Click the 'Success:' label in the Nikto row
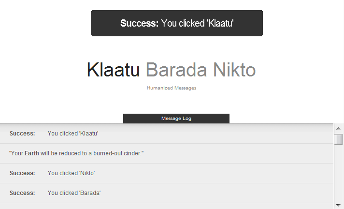 [22, 173]
